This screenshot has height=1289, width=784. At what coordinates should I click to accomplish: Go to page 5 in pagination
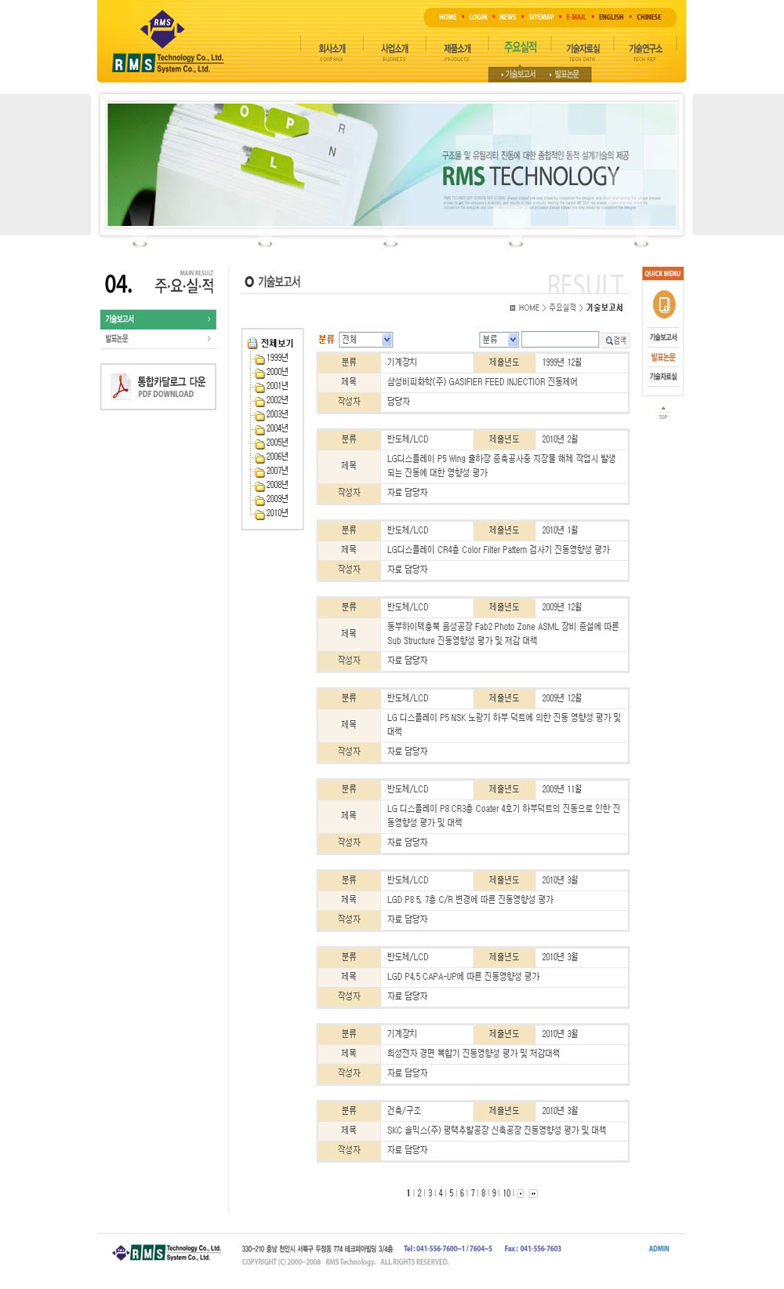tap(452, 1193)
